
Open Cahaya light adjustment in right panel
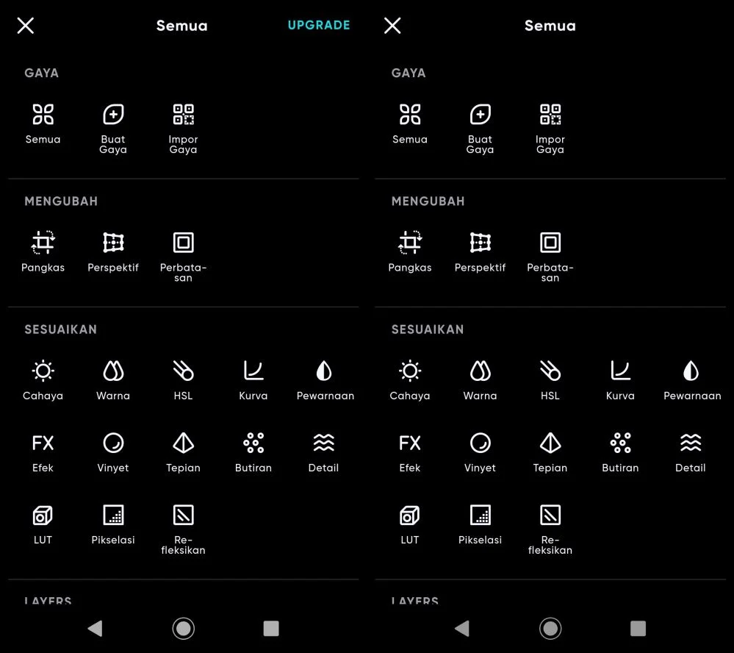click(x=410, y=380)
